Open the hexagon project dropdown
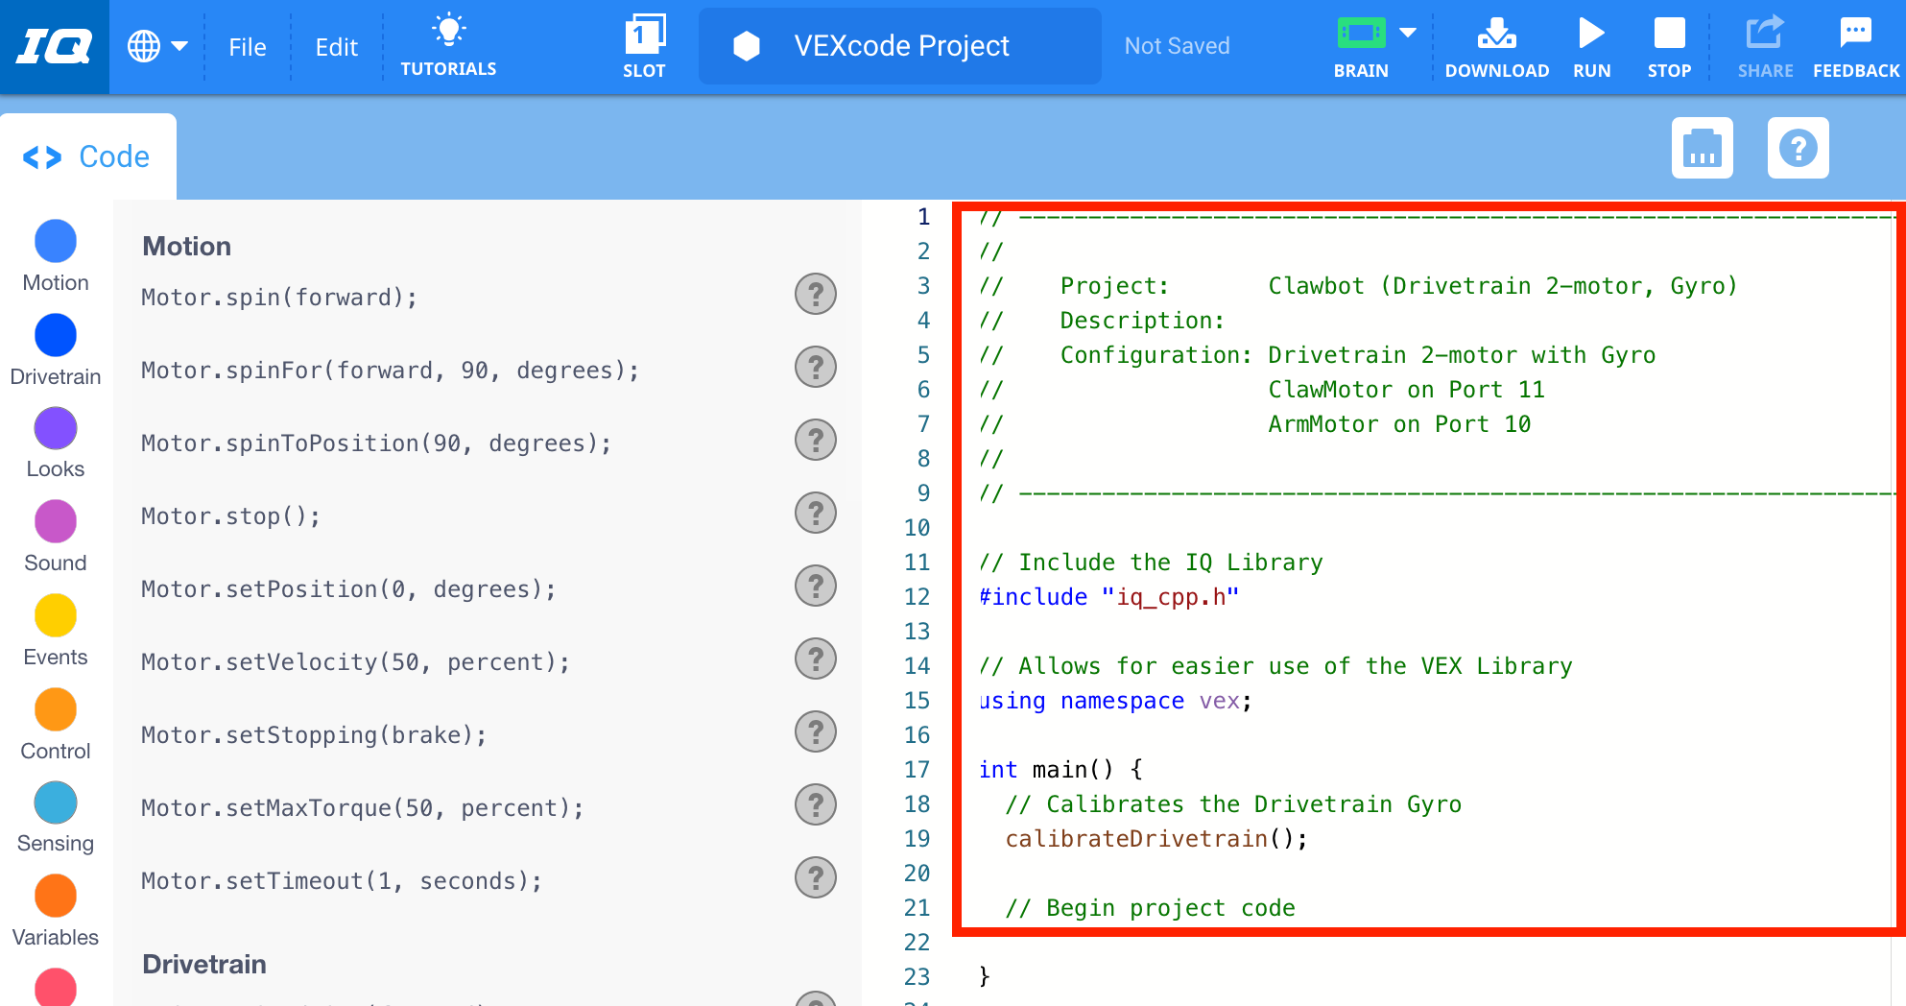The height and width of the screenshot is (1006, 1906). click(748, 45)
